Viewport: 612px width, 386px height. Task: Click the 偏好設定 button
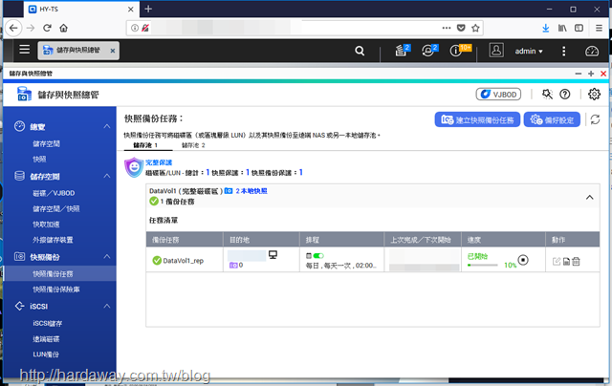click(x=552, y=119)
